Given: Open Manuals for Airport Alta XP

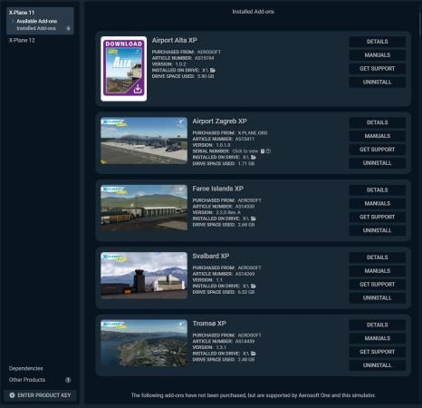Looking at the screenshot, I should [378, 55].
